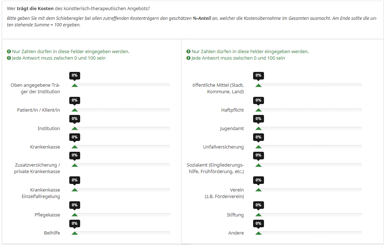Viewport: 384px width, 245px height.
Task: Click the Beihilfe slider track
Action: pyautogui.click(x=121, y=233)
